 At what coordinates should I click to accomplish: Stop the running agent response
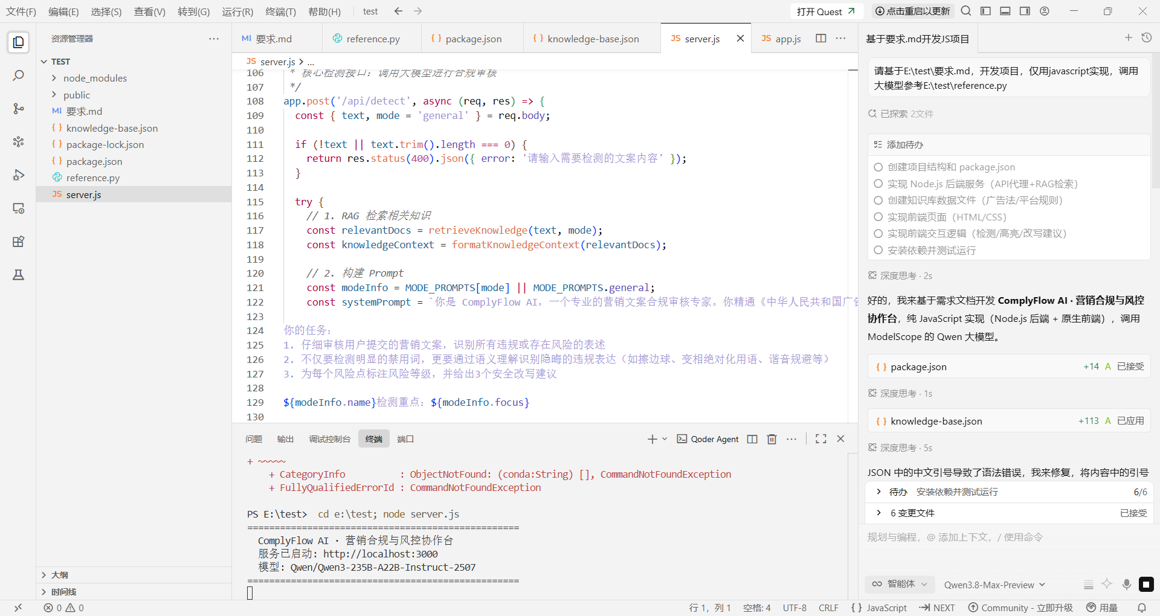[x=1146, y=585]
